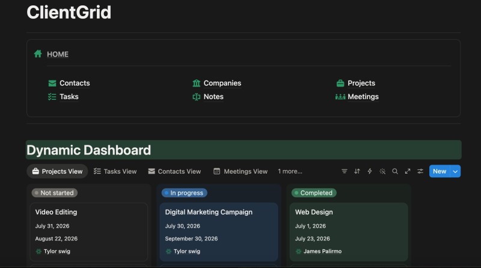This screenshot has height=268, width=481.
Task: Click the Contacts envelope icon
Action: click(52, 83)
